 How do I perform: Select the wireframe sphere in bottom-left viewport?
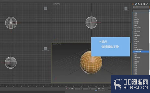[x=11, y=63]
